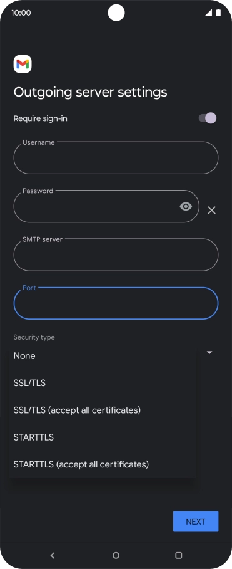Tap the NEXT button
Screen dimensions: 232x569
pos(196,521)
